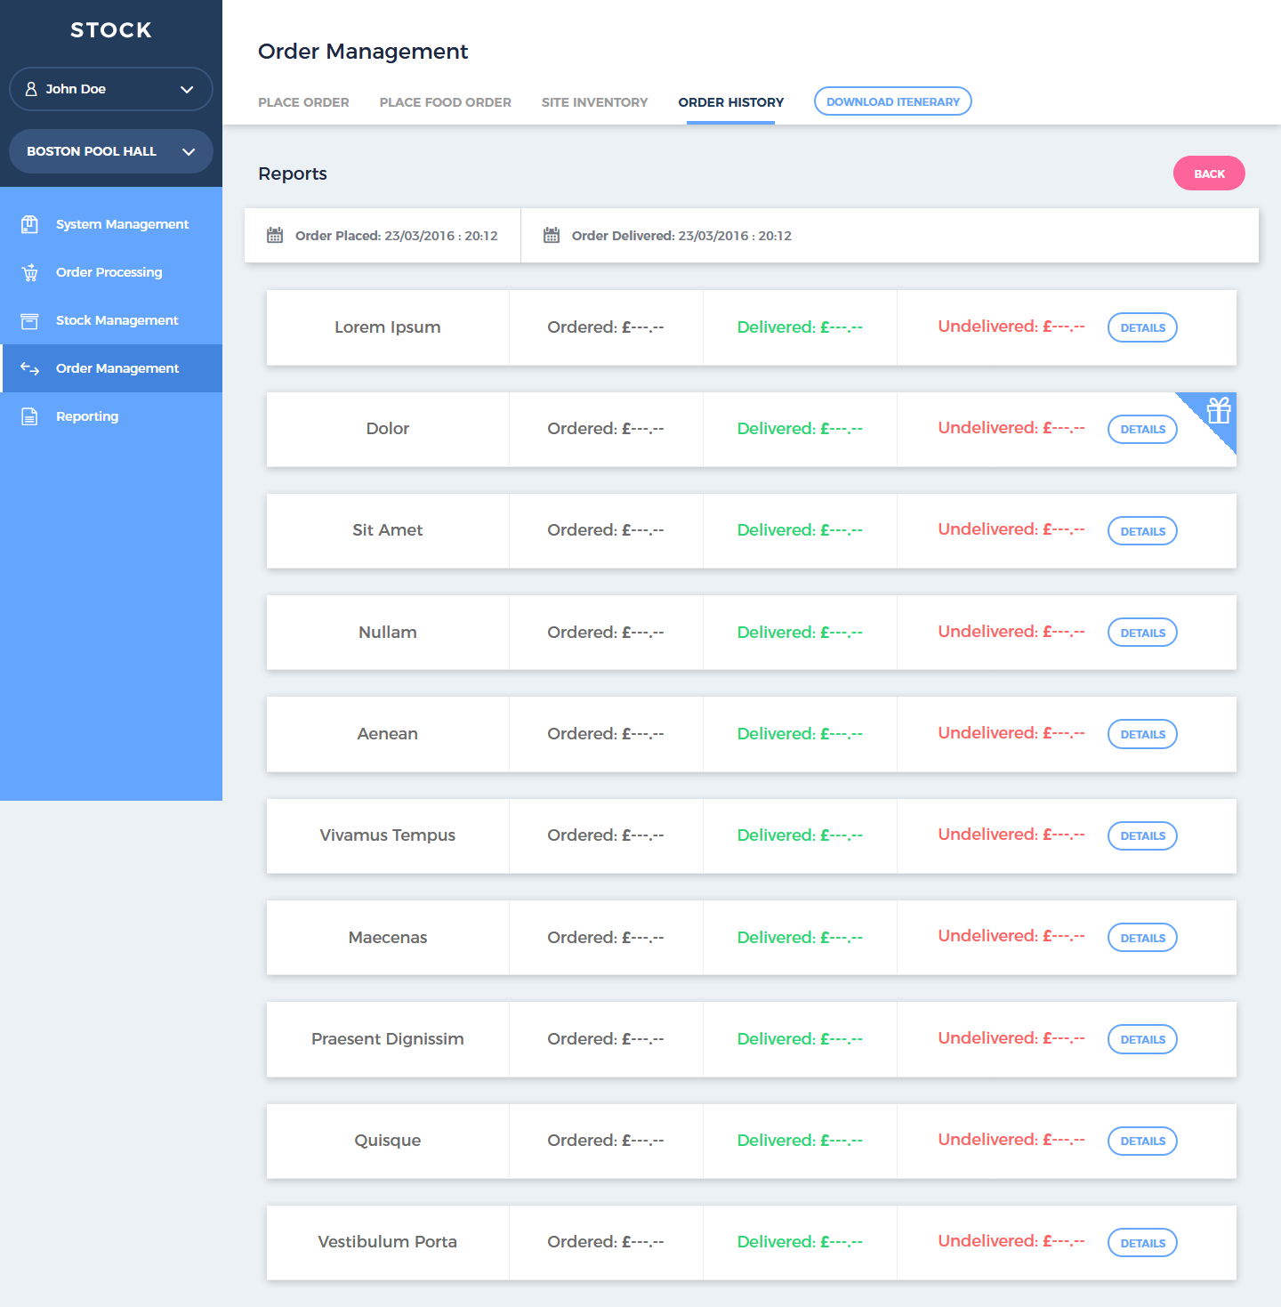Image resolution: width=1281 pixels, height=1307 pixels.
Task: Click the System Management sidebar icon
Action: click(x=29, y=224)
